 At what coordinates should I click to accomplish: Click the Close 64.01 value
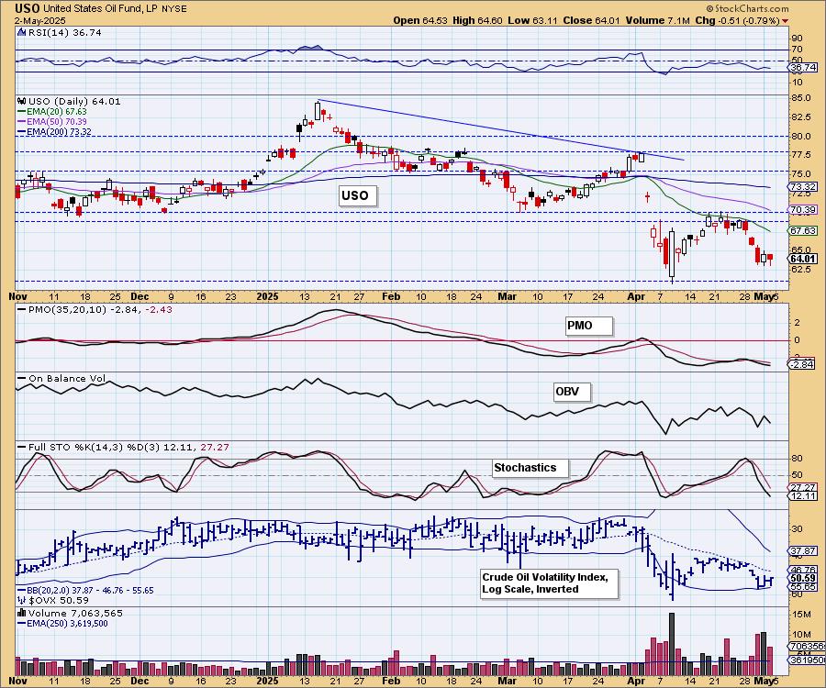pyautogui.click(x=592, y=20)
